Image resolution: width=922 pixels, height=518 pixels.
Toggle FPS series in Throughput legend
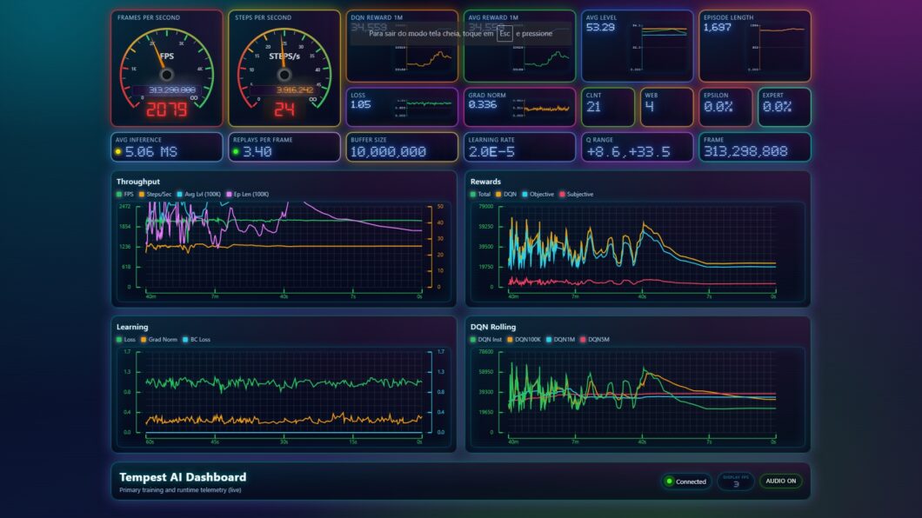point(124,194)
